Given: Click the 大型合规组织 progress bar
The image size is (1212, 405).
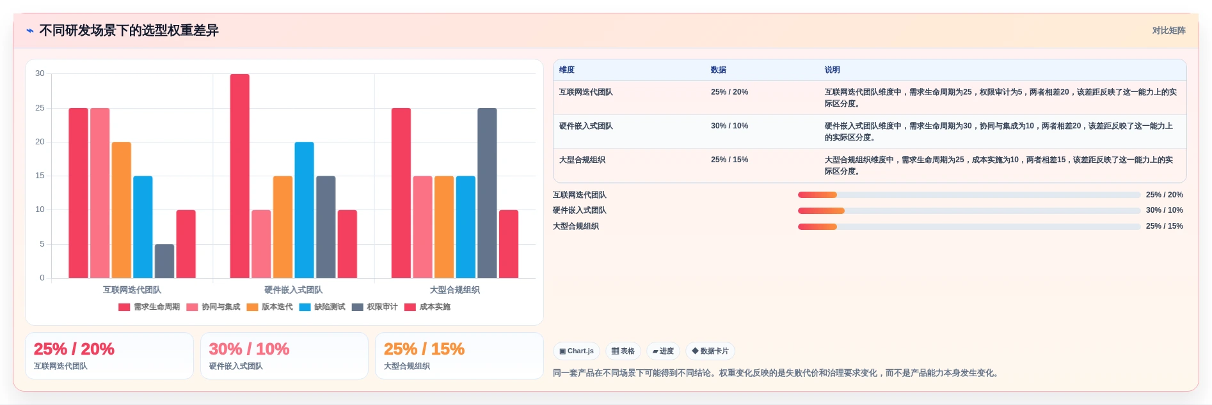Looking at the screenshot, I should coord(969,227).
